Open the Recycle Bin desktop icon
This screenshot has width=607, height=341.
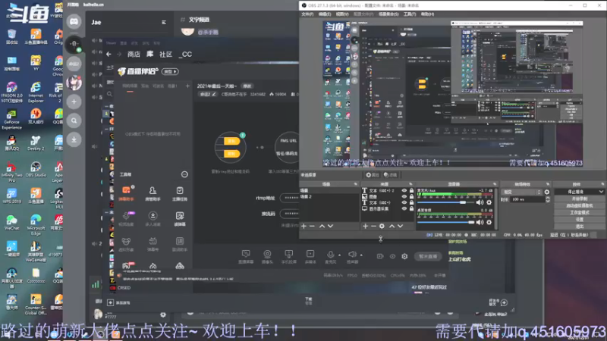click(x=11, y=36)
